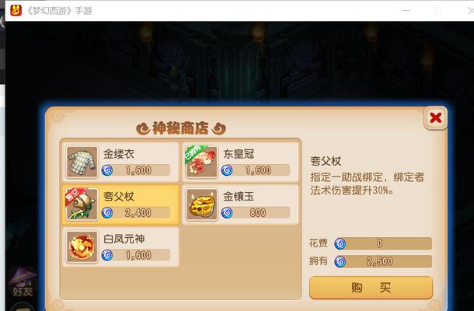Select the 金缕衣 armor icon
474x311 pixels.
coord(82,162)
